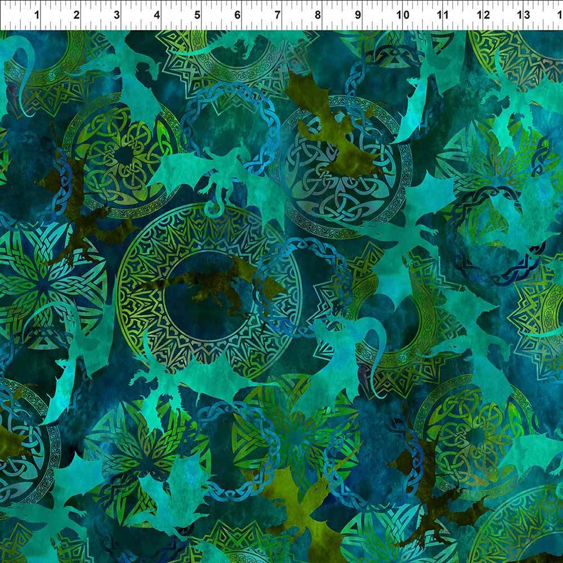The width and height of the screenshot is (563, 563).
Task: Click the number 13 on the ruler
Action: [523, 15]
